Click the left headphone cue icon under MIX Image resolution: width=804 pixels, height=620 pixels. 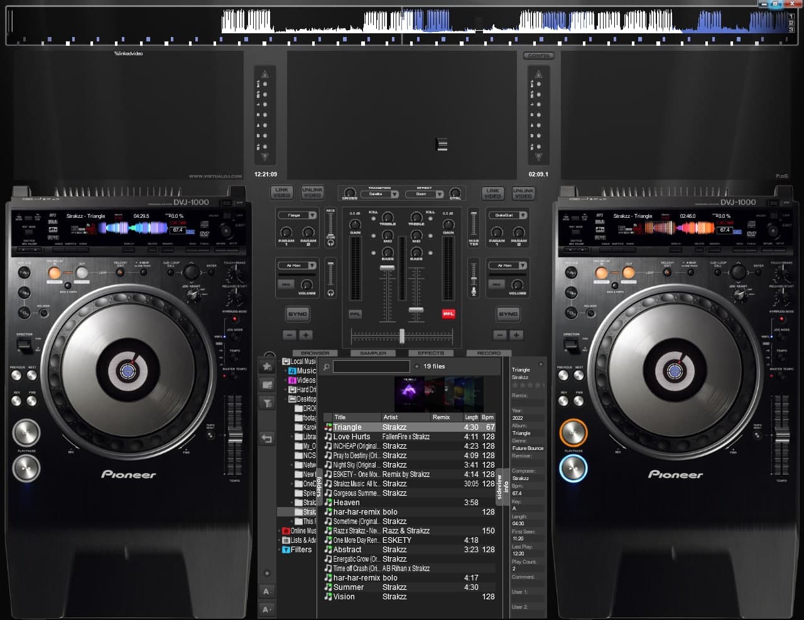coord(330,243)
